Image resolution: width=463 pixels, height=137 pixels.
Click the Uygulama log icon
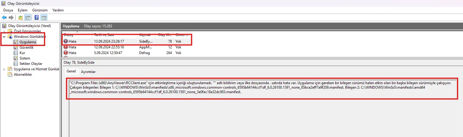coord(16,42)
